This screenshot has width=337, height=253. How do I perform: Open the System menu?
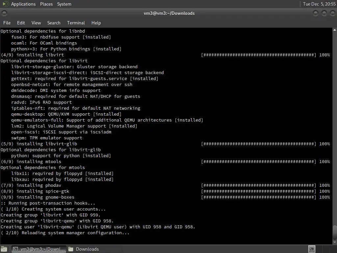coord(64,4)
